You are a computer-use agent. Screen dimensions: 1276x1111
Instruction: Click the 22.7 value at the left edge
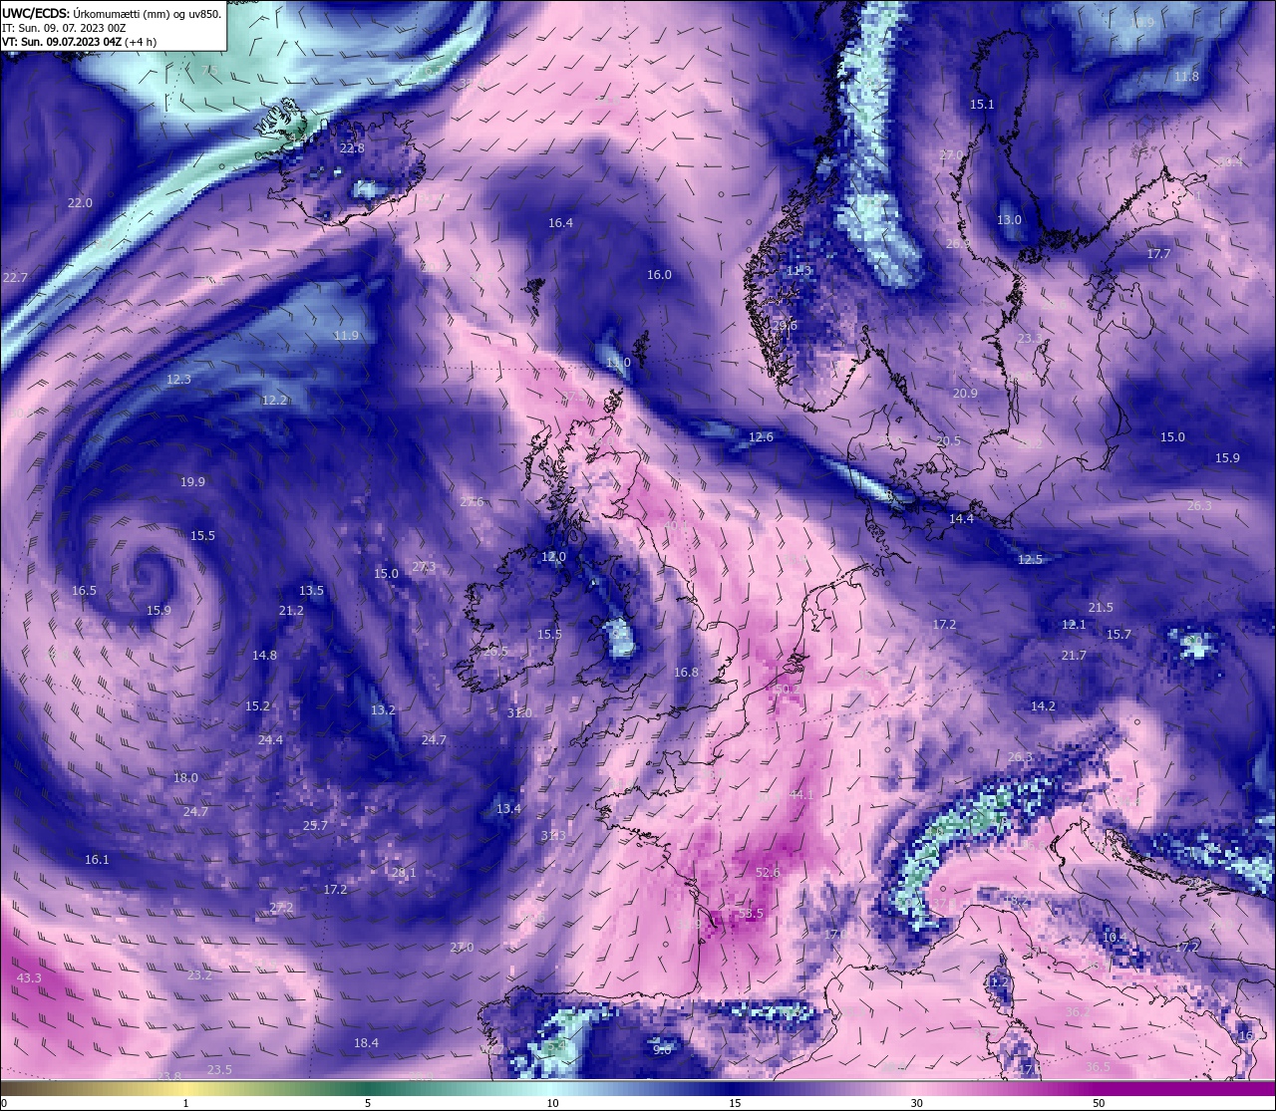click(x=15, y=277)
